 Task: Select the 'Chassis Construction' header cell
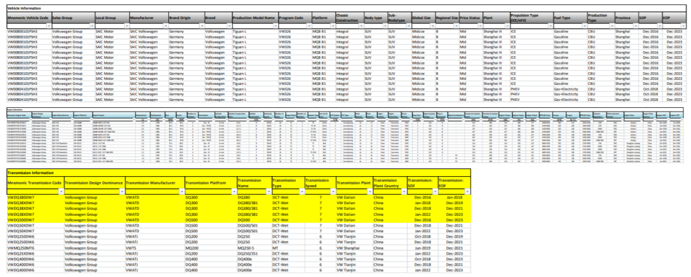tap(349, 18)
